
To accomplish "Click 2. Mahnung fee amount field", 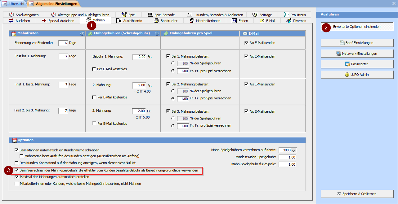I will click(x=139, y=85).
